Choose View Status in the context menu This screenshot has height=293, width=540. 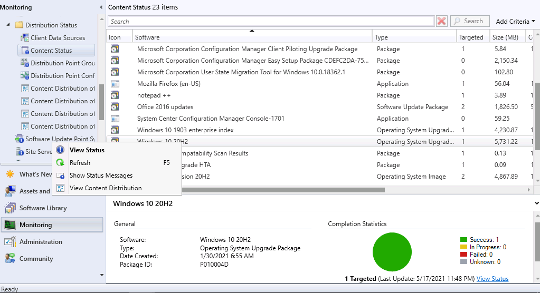click(x=87, y=150)
